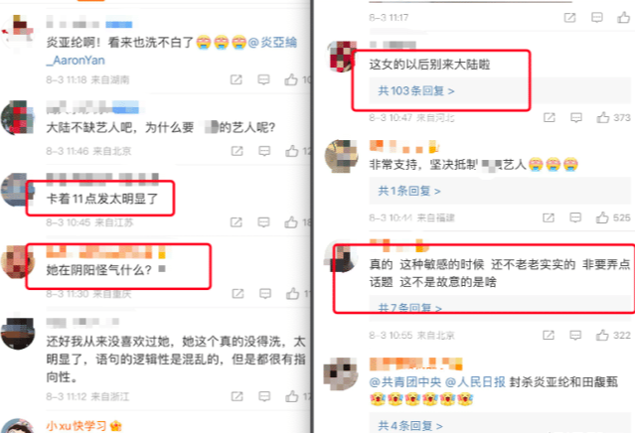Like the comment with 373 likes

click(x=603, y=117)
